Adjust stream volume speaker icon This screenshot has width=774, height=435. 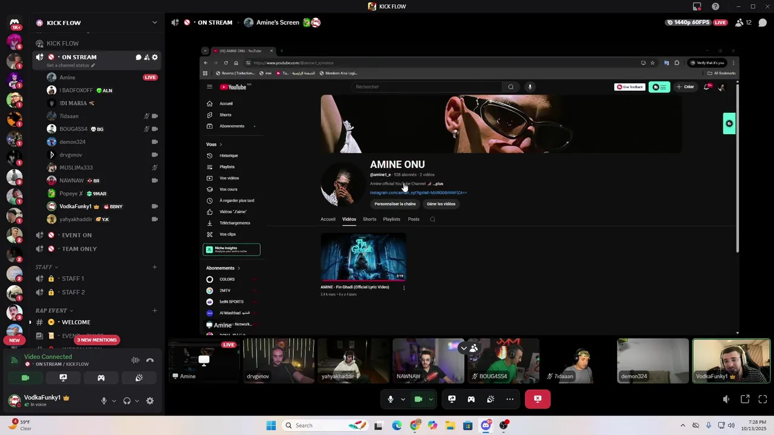[x=726, y=399]
